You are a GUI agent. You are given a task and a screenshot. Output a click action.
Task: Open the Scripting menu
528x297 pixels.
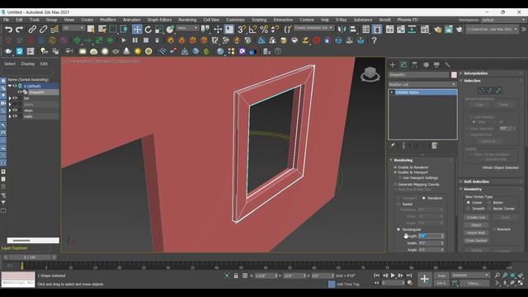click(x=259, y=20)
